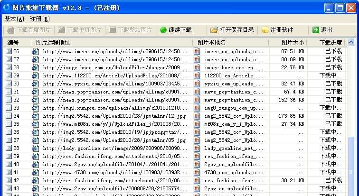Viewport: 359px width, 196px height.
Task: Click the IE icon in row 29
Action: pyautogui.click(x=36, y=75)
